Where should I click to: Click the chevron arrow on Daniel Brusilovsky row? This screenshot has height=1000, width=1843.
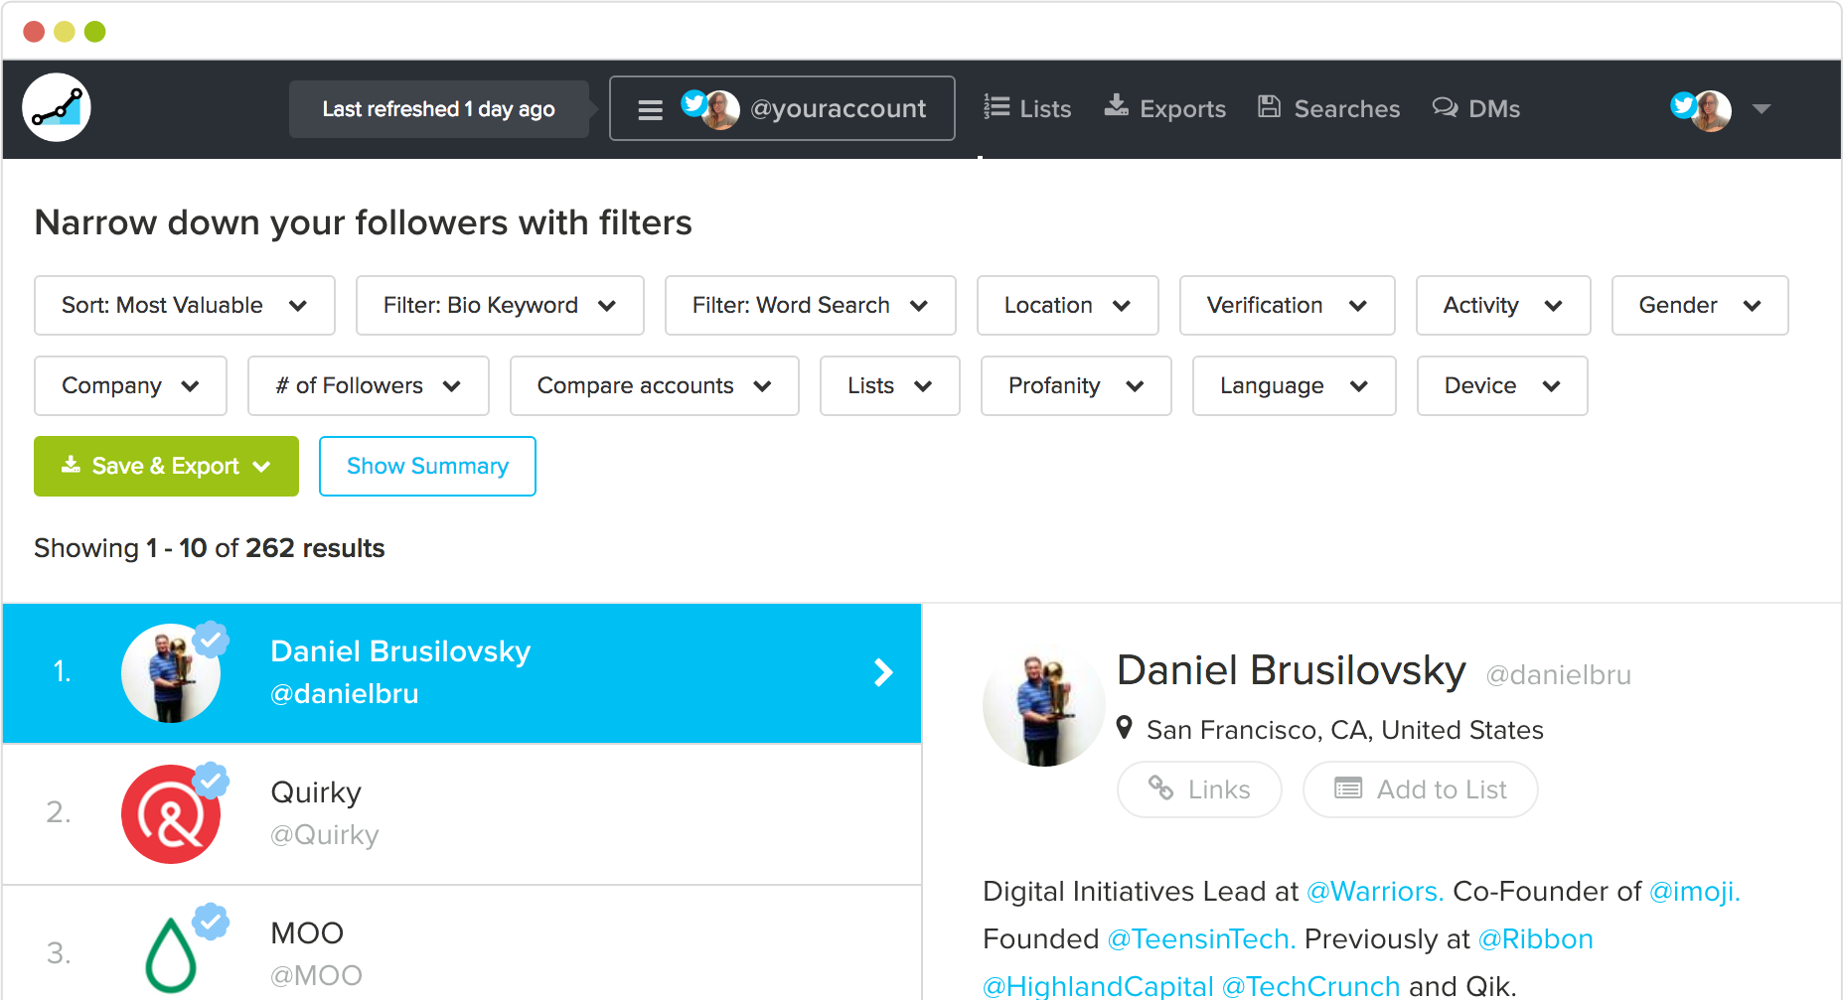(883, 673)
